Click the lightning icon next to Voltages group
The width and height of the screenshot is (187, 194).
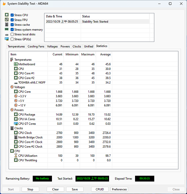click(12, 87)
